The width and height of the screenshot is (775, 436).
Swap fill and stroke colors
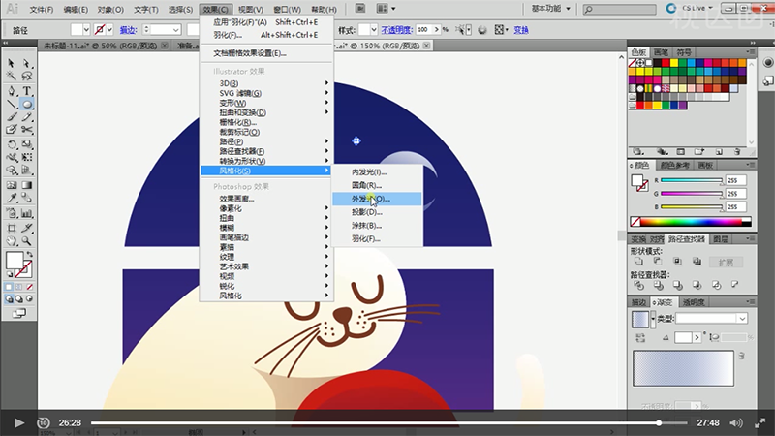click(x=30, y=254)
